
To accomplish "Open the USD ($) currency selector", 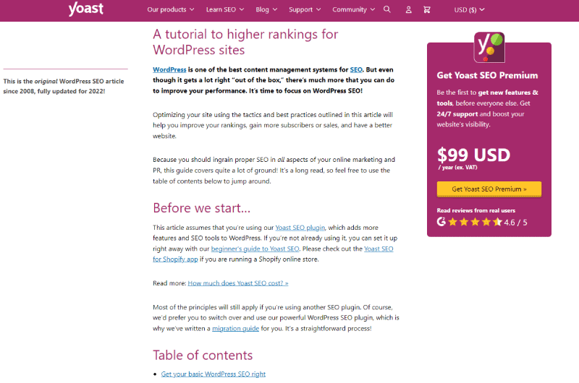I will [469, 10].
